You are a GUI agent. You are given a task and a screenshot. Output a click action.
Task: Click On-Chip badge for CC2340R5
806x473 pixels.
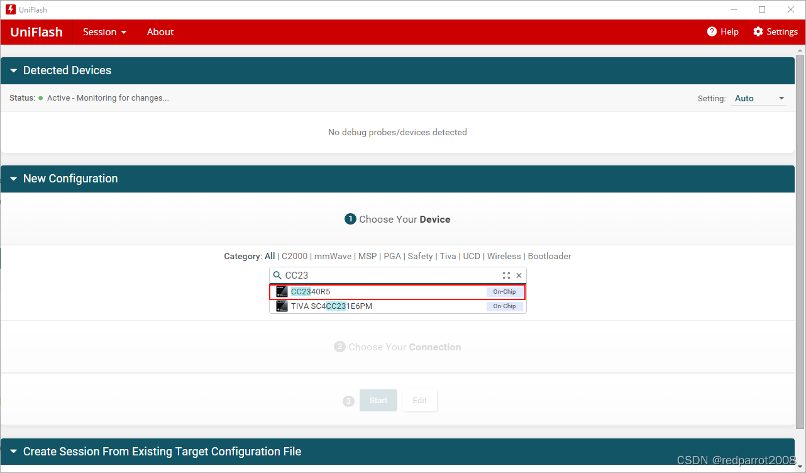504,292
